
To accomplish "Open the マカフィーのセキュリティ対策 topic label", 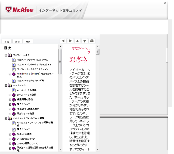I will click(30, 80).
